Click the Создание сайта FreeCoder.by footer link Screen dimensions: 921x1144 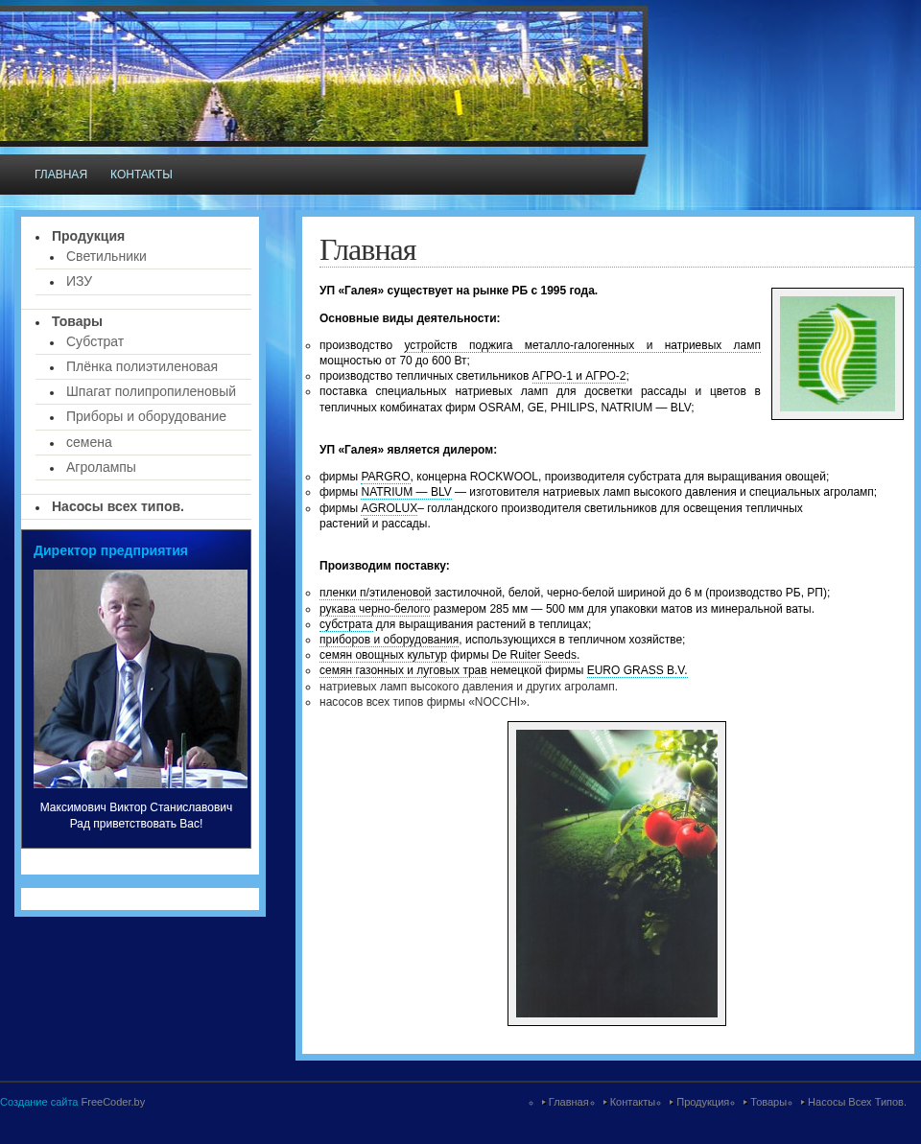point(72,1102)
